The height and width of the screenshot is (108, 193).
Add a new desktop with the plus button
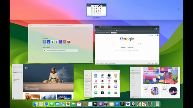(x=179, y=10)
